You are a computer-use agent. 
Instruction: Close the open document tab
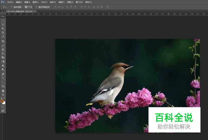click(35, 11)
